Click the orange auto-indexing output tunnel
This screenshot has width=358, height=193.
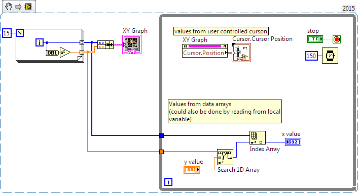click(82, 53)
